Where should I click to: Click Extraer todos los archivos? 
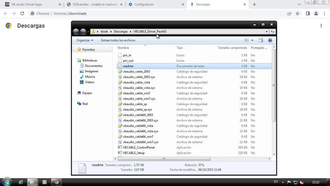(x=118, y=40)
